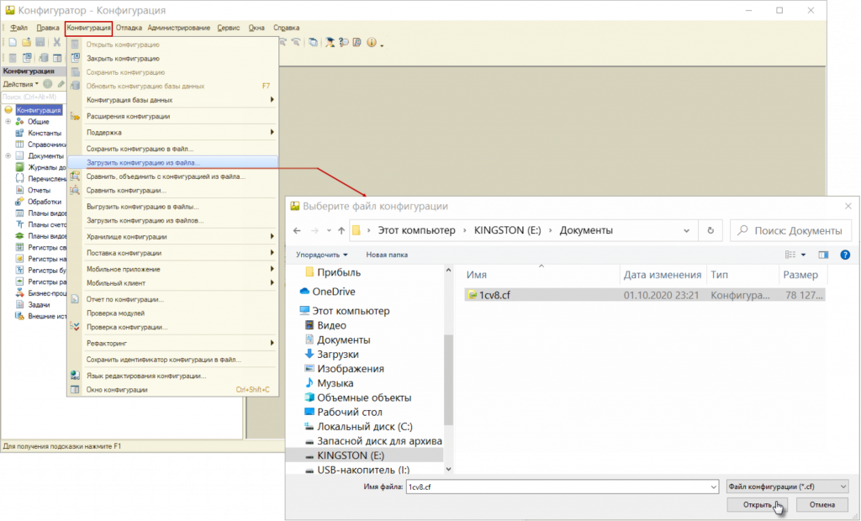This screenshot has width=861, height=521.
Task: Click the green add button in Configuration panel
Action: tap(48, 84)
